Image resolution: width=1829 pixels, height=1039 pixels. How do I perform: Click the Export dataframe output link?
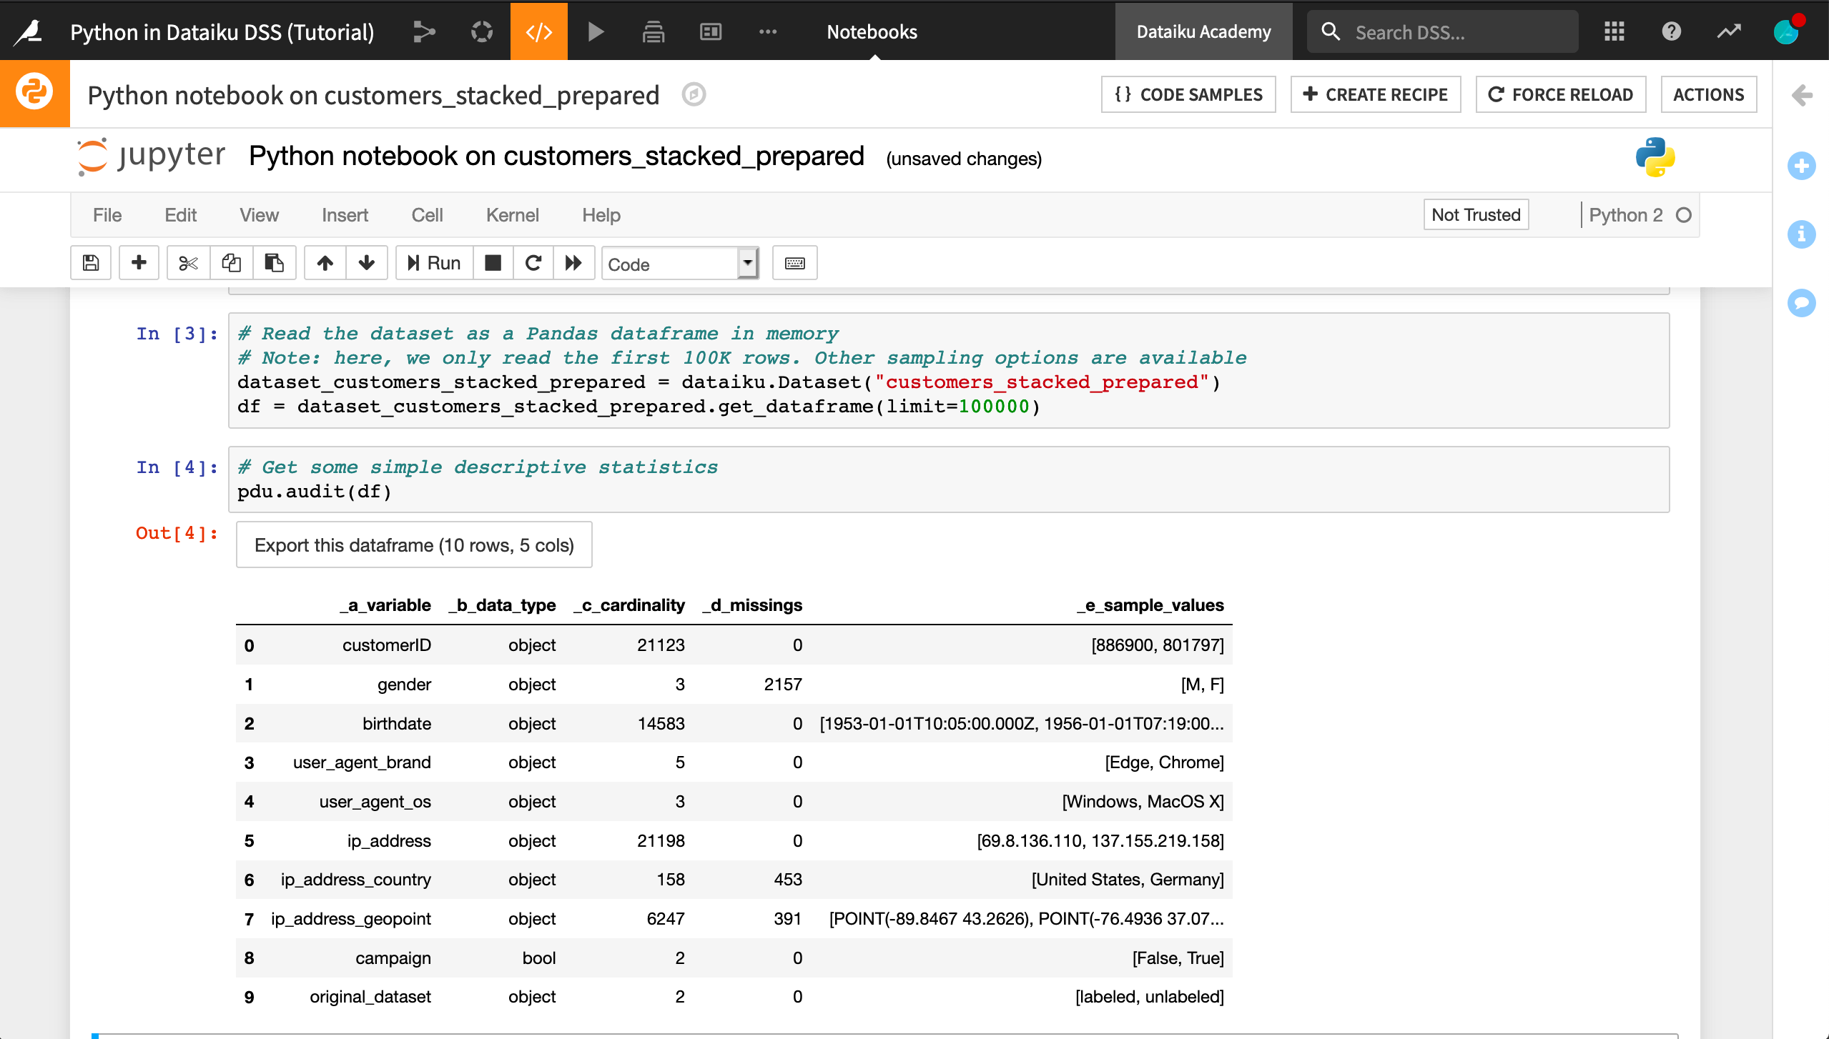413,543
